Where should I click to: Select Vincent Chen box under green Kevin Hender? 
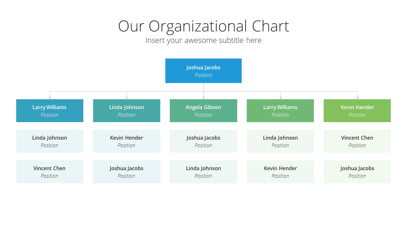(x=357, y=141)
